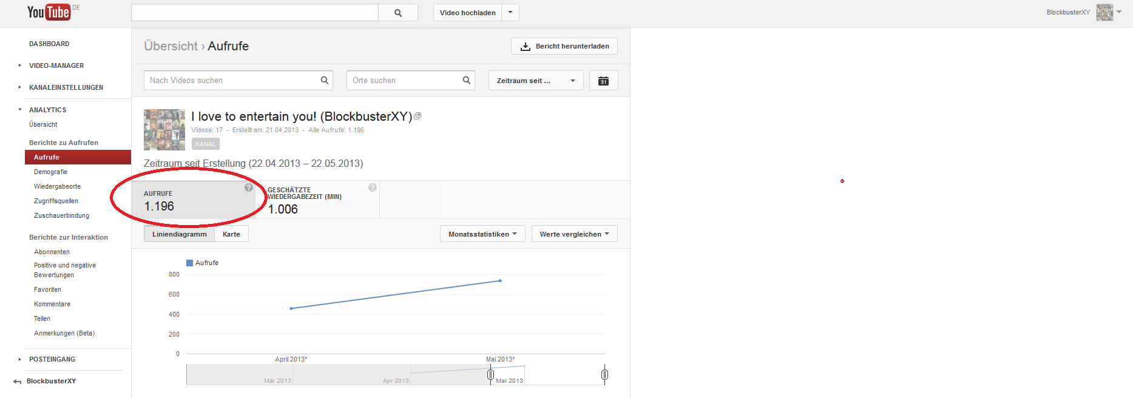Switch to Liniendiagramm view

pyautogui.click(x=179, y=234)
